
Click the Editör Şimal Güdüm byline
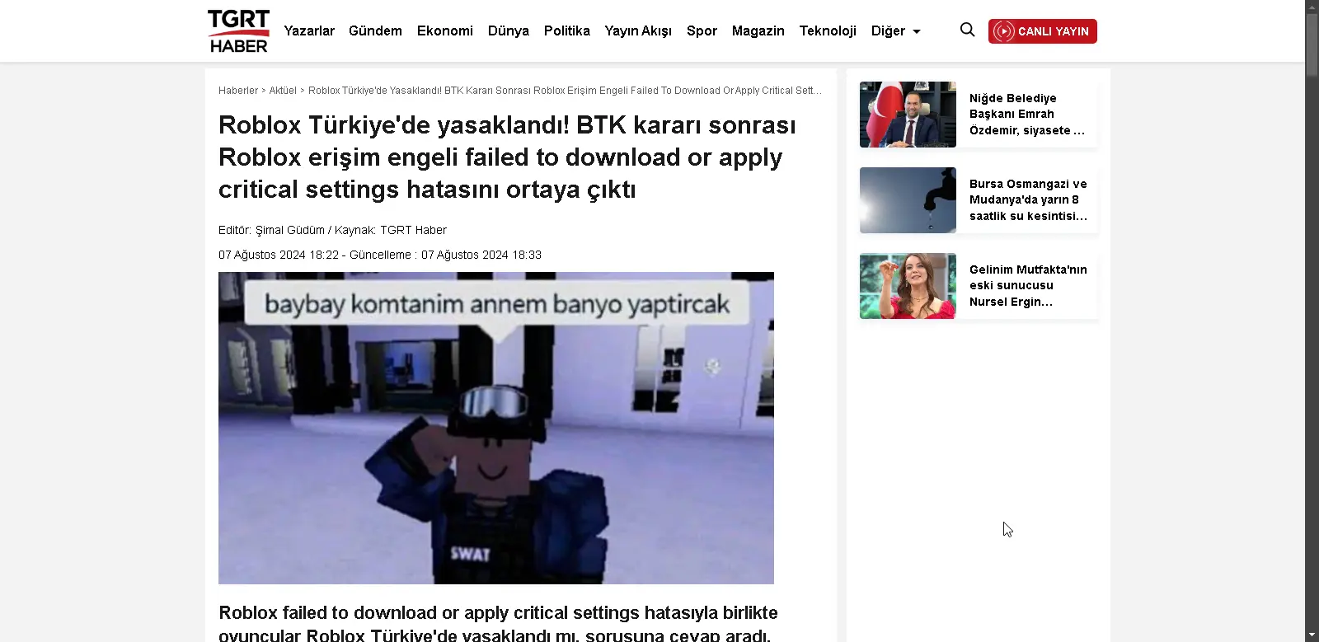pos(332,230)
